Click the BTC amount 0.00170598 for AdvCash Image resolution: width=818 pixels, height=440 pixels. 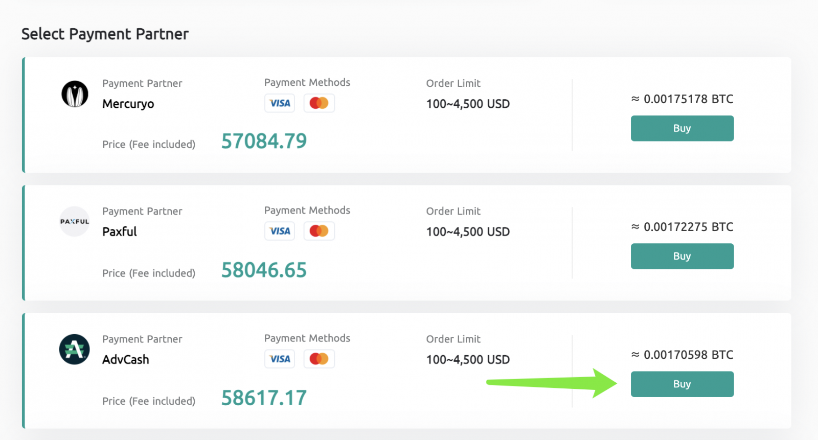tap(682, 354)
